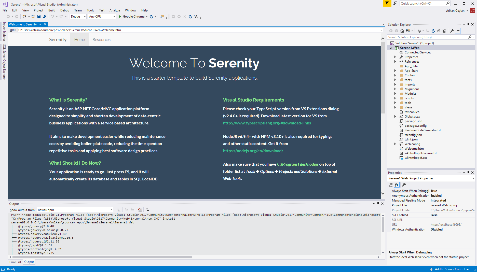Click the New Project toolbar icon
The height and width of the screenshot is (272, 477).
click(x=25, y=17)
